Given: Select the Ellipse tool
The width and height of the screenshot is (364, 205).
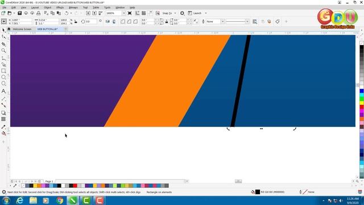Looking at the screenshot, I should point(3,77).
